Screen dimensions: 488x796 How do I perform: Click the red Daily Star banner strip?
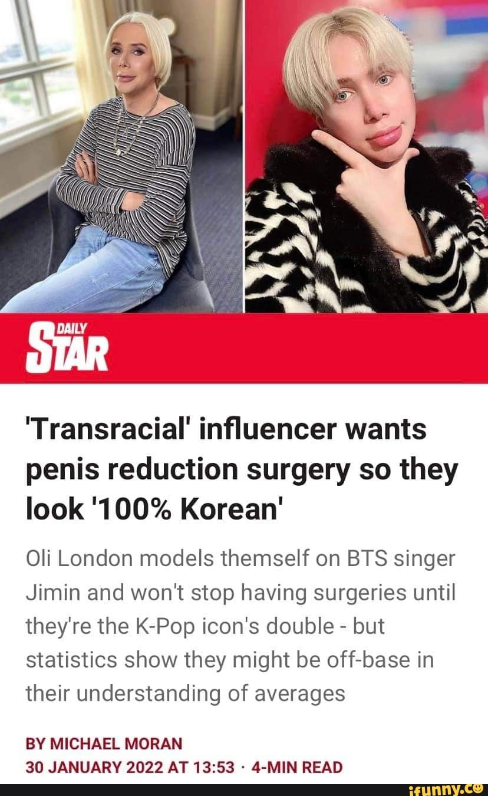tap(244, 348)
